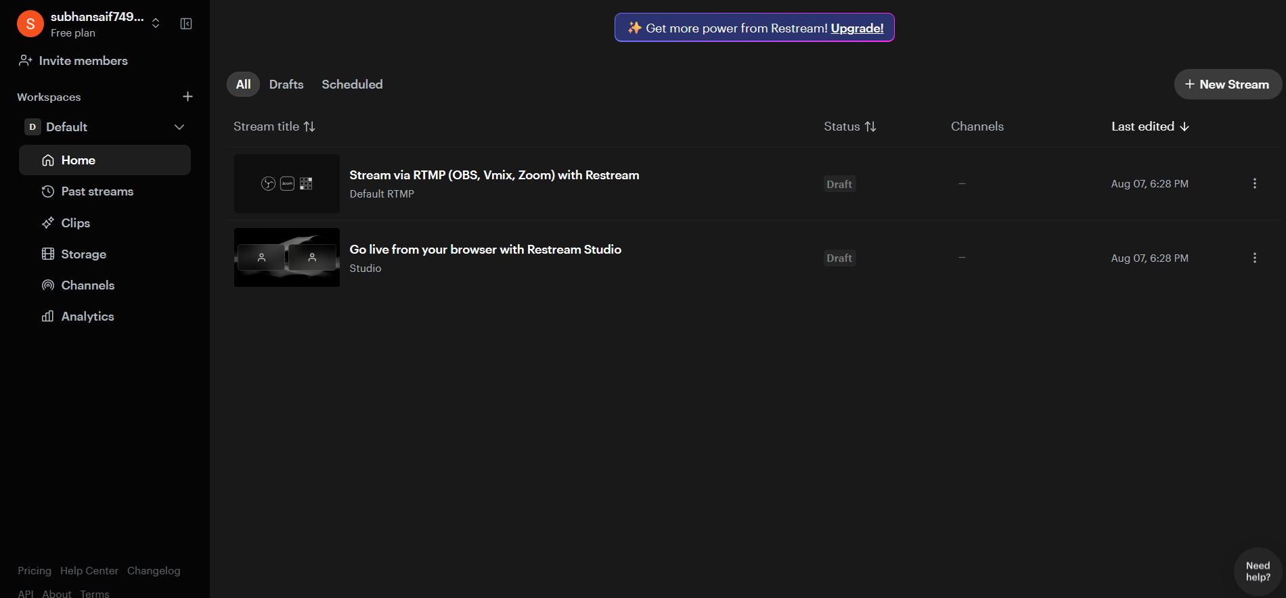Viewport: 1286px width, 598px height.
Task: Select the Default workspace D badge
Action: tap(32, 127)
